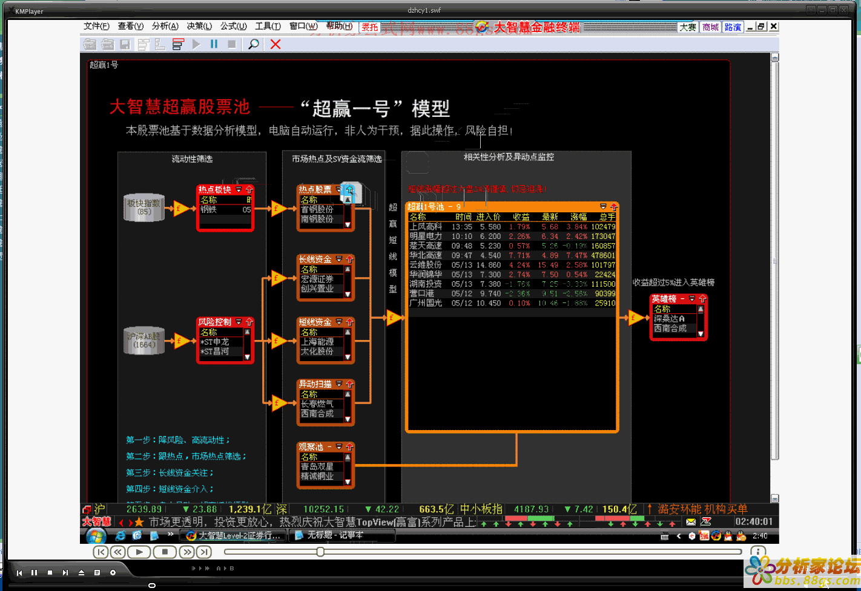Image resolution: width=861 pixels, height=591 pixels.
Task: Click the second open-folder toolbar icon
Action: pos(108,44)
